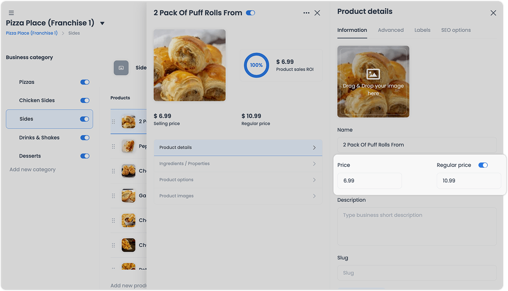Select the Desserts category
Image resolution: width=508 pixels, height=291 pixels.
pos(30,156)
